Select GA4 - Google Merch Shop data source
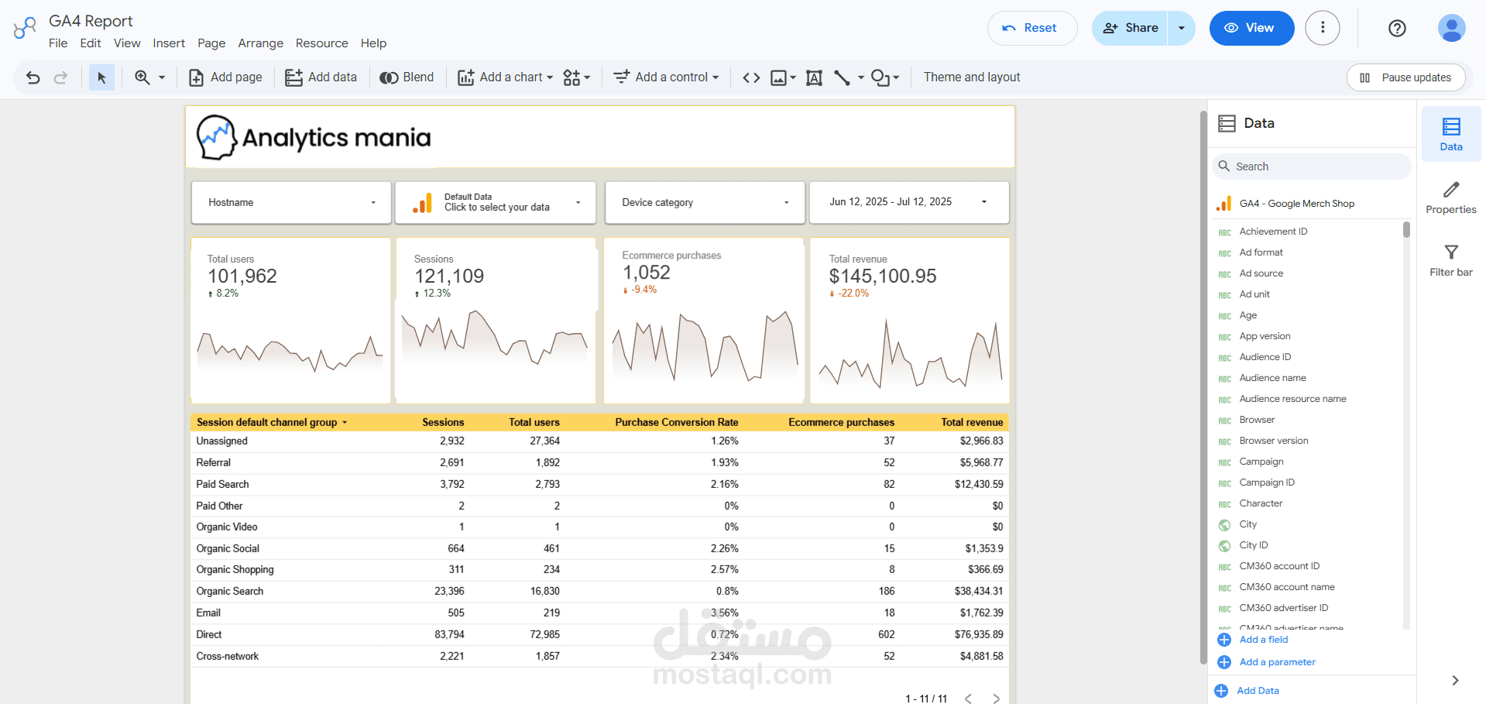This screenshot has width=1486, height=704. (1311, 204)
